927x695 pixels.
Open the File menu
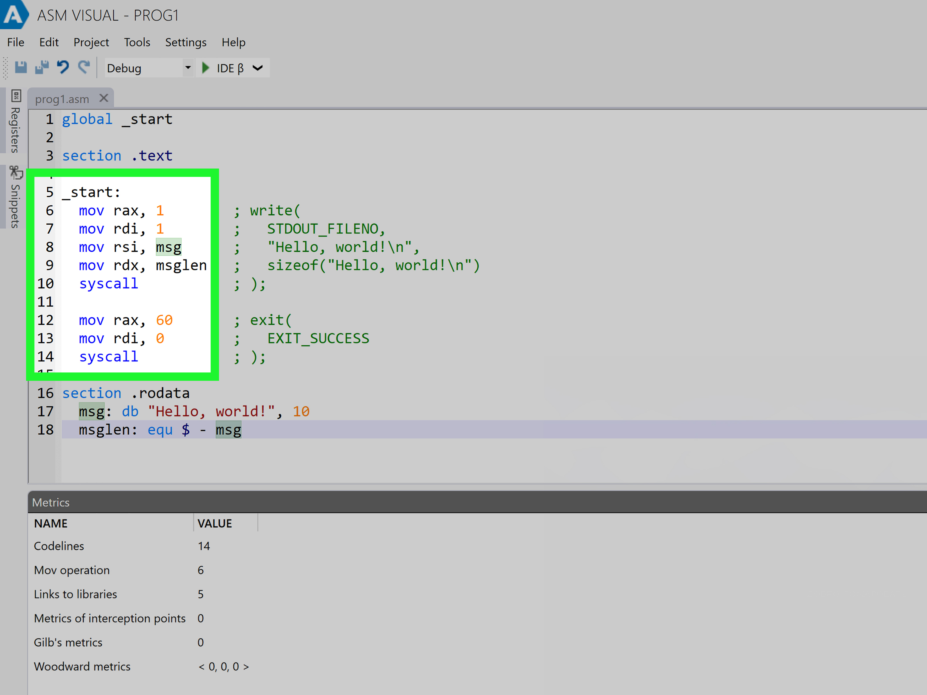16,42
